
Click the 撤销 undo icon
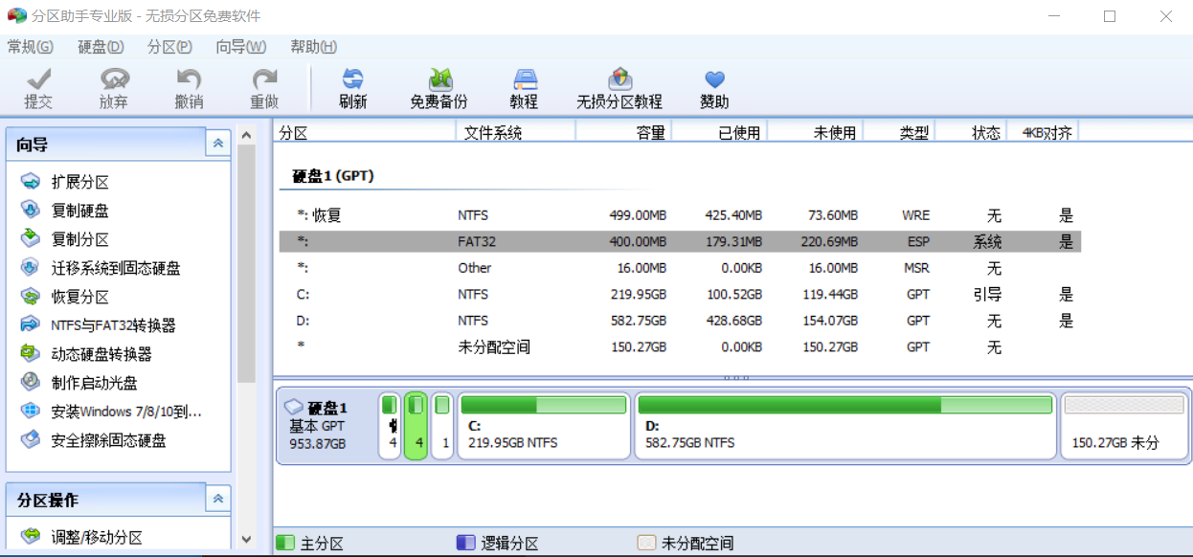point(189,80)
